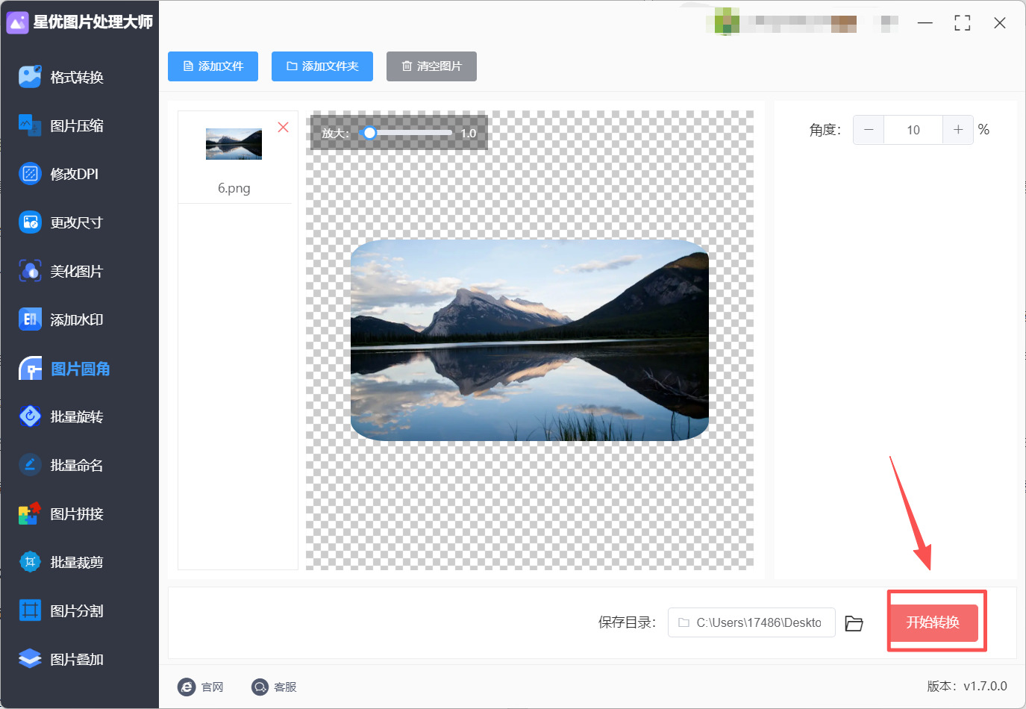The height and width of the screenshot is (709, 1026).
Task: Click the 图片压缩 sidebar icon
Action: point(30,125)
